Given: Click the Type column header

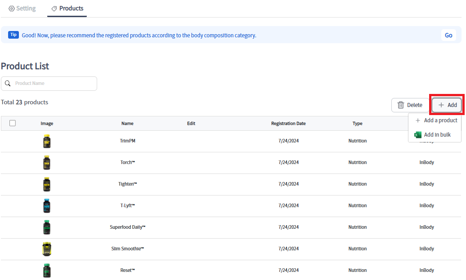Looking at the screenshot, I should pos(358,124).
